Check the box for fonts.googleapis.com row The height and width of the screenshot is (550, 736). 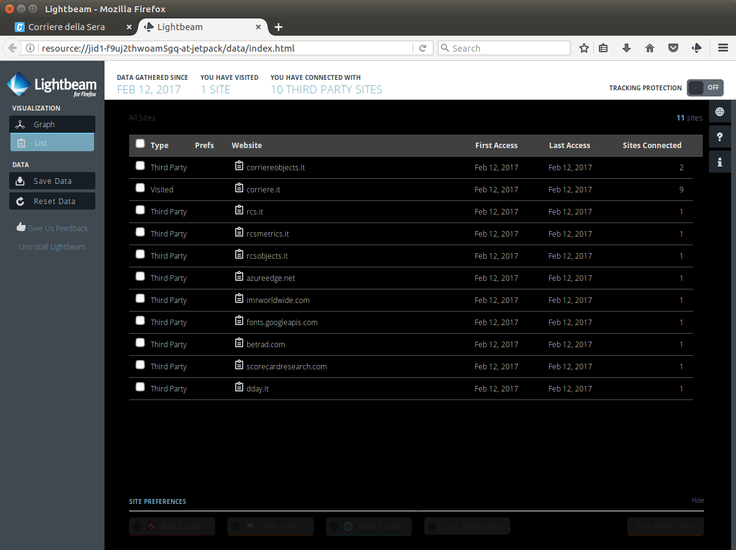click(140, 320)
